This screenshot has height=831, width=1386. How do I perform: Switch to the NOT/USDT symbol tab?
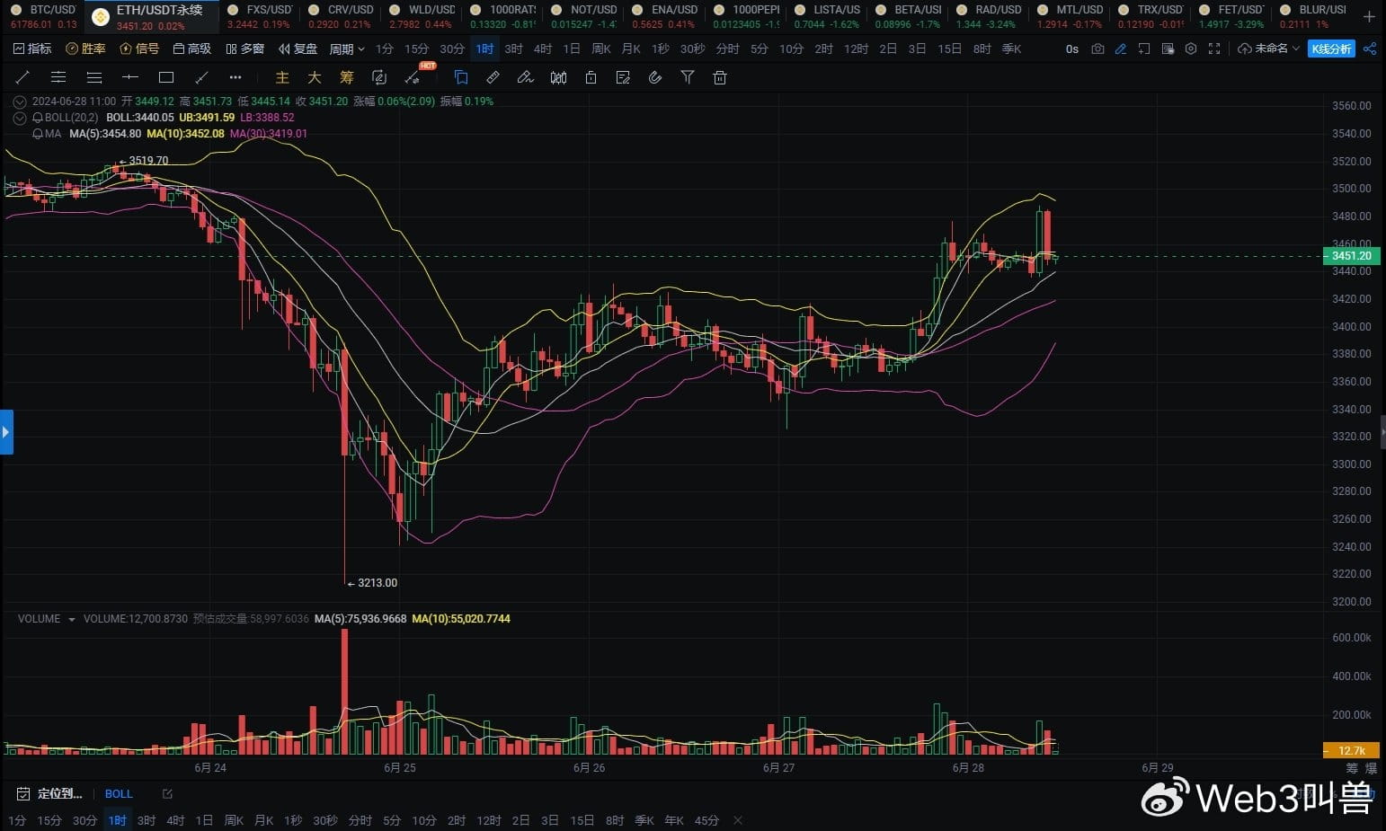click(x=583, y=16)
